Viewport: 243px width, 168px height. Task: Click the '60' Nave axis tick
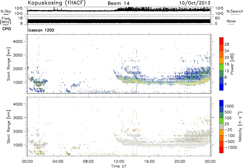click(217, 18)
